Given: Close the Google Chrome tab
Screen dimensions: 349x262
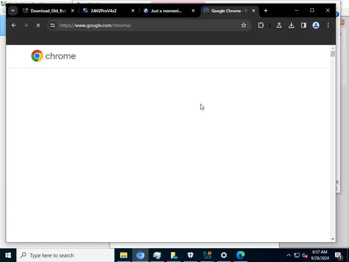Looking at the screenshot, I should pyautogui.click(x=254, y=11).
